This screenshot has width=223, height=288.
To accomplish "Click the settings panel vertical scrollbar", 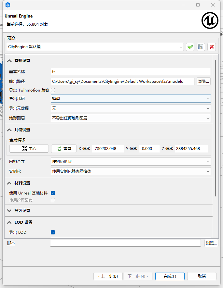I will click(x=215, y=128).
